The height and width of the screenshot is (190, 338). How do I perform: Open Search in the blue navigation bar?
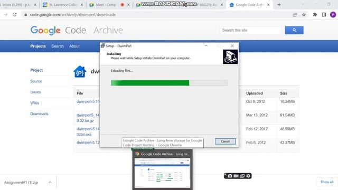(x=58, y=46)
